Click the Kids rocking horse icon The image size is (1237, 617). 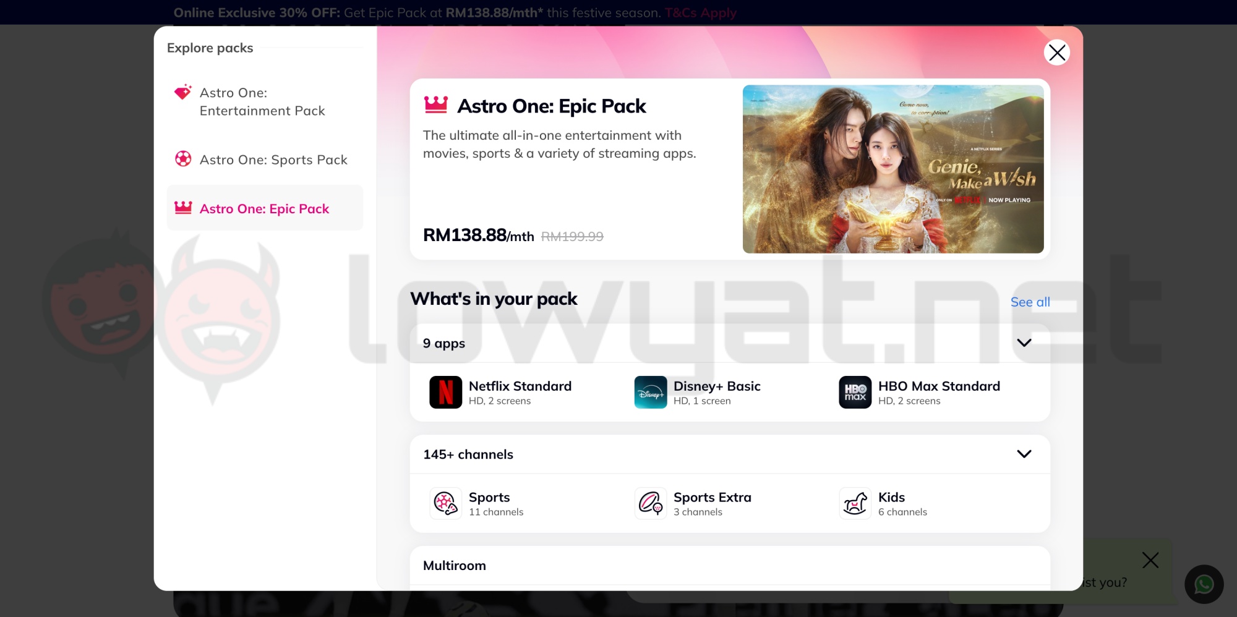[855, 503]
